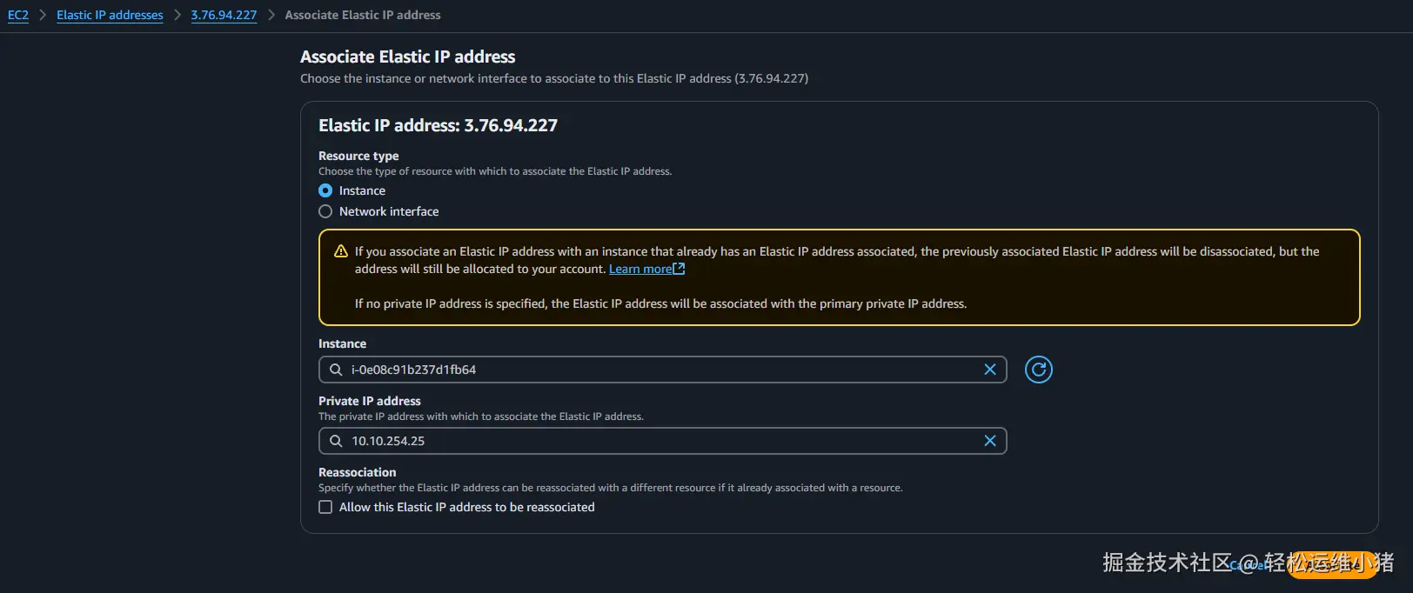The image size is (1413, 593).
Task: Go to Elastic IP addresses breadcrumb
Action: tap(110, 15)
